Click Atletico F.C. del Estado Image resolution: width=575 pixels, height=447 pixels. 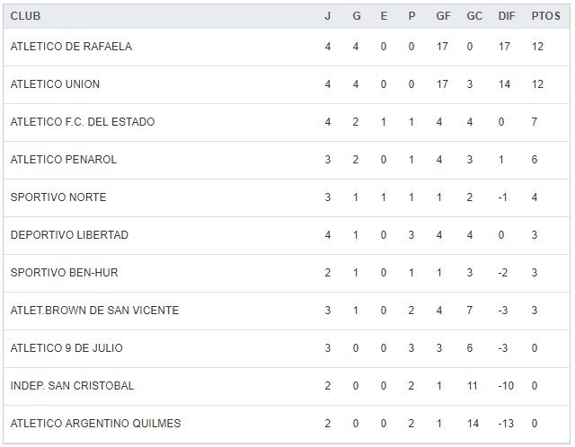(x=83, y=122)
